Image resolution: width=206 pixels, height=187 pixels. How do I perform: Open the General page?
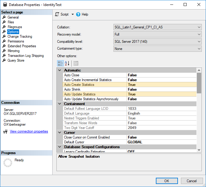[13, 17]
